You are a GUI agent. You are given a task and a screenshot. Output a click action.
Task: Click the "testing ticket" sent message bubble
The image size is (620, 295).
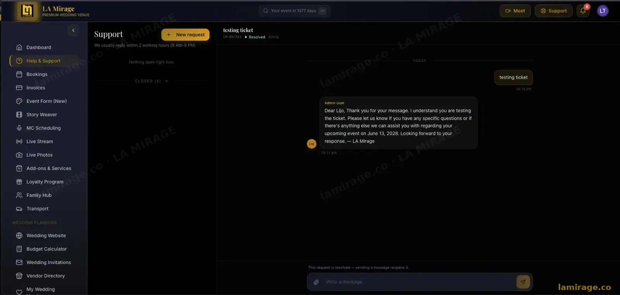click(513, 77)
